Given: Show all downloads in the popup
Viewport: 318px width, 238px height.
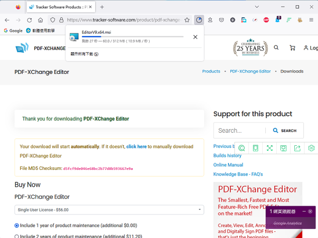Looking at the screenshot, I should pyautogui.click(x=84, y=54).
